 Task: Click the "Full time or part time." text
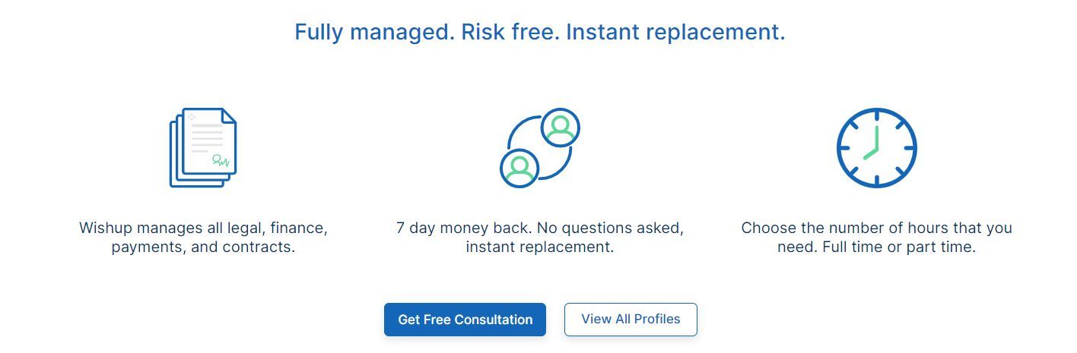[898, 247]
